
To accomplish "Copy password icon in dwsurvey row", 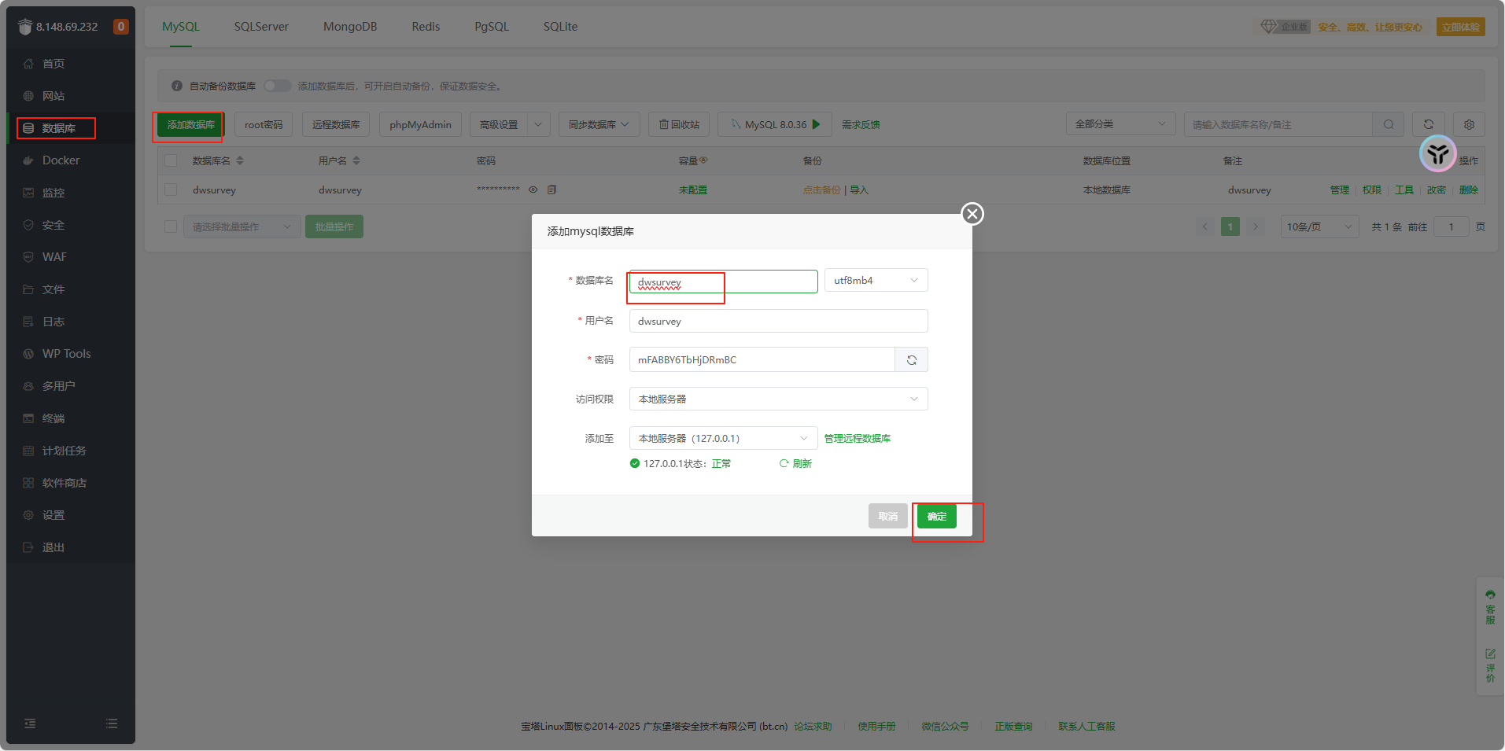I will [551, 190].
